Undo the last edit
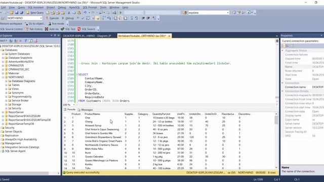The height and width of the screenshot is (182, 324). click(85, 13)
